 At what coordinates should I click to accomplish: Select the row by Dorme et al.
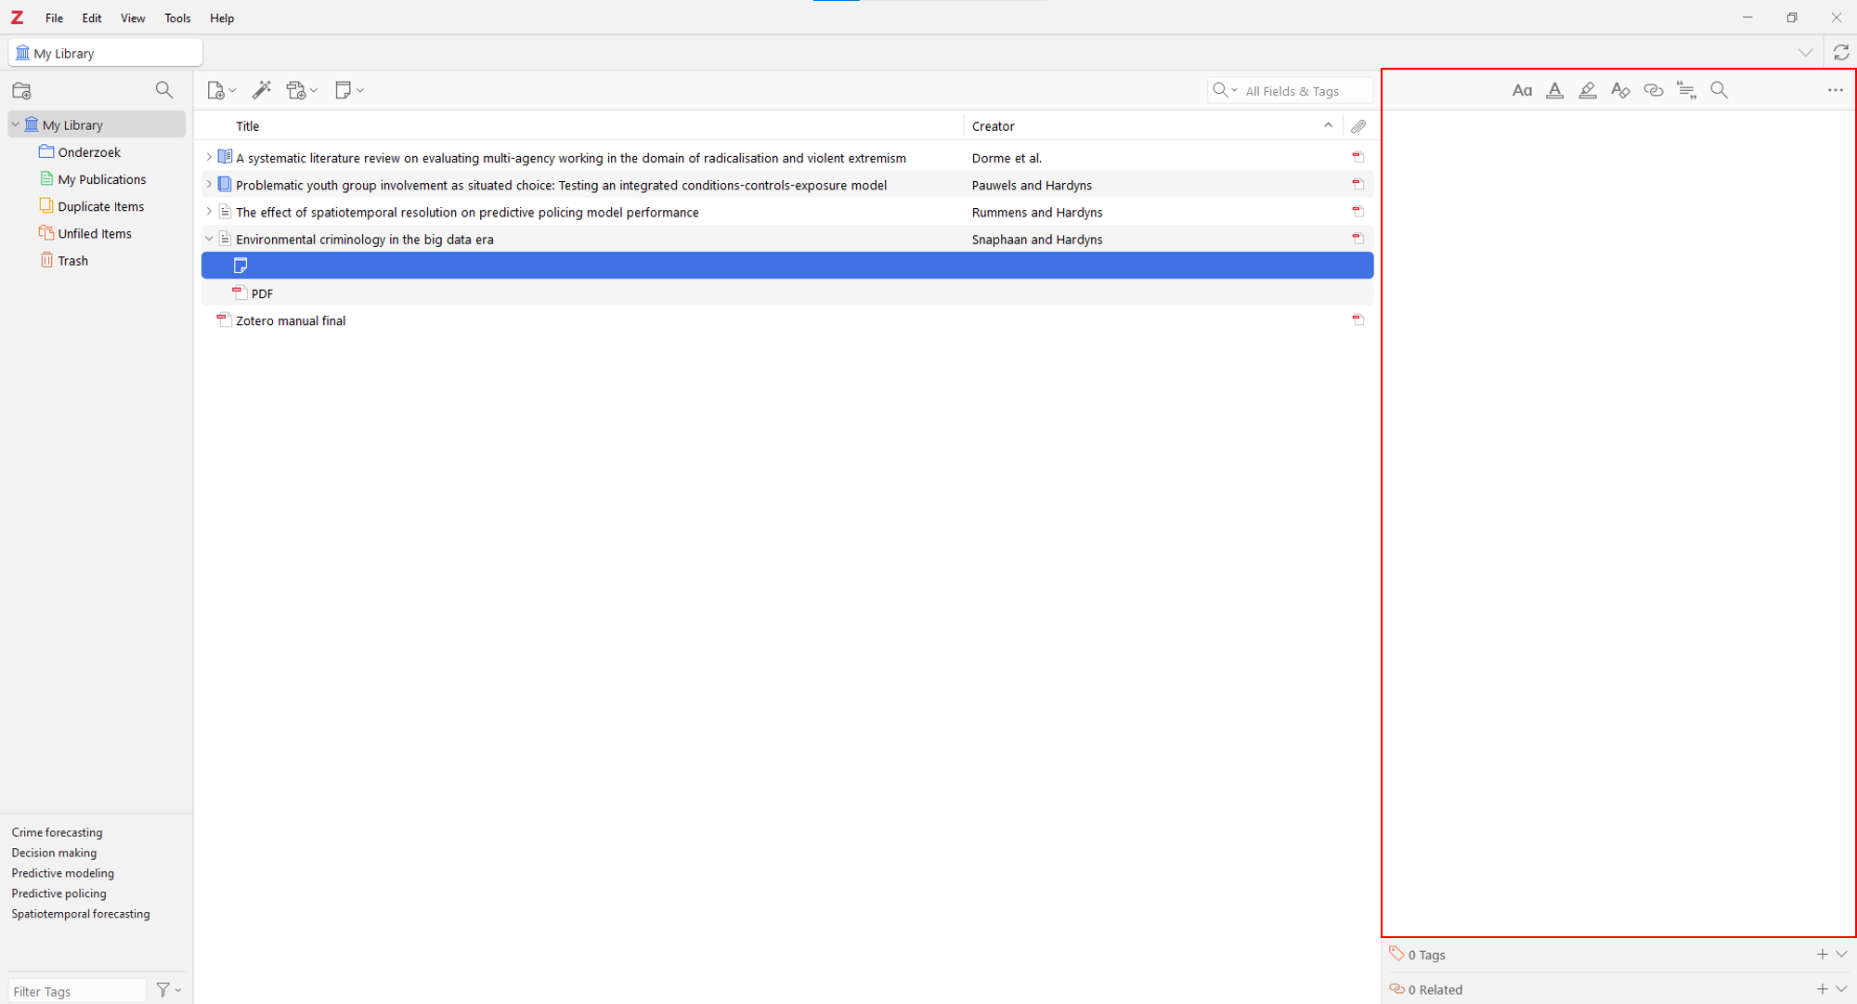click(787, 158)
